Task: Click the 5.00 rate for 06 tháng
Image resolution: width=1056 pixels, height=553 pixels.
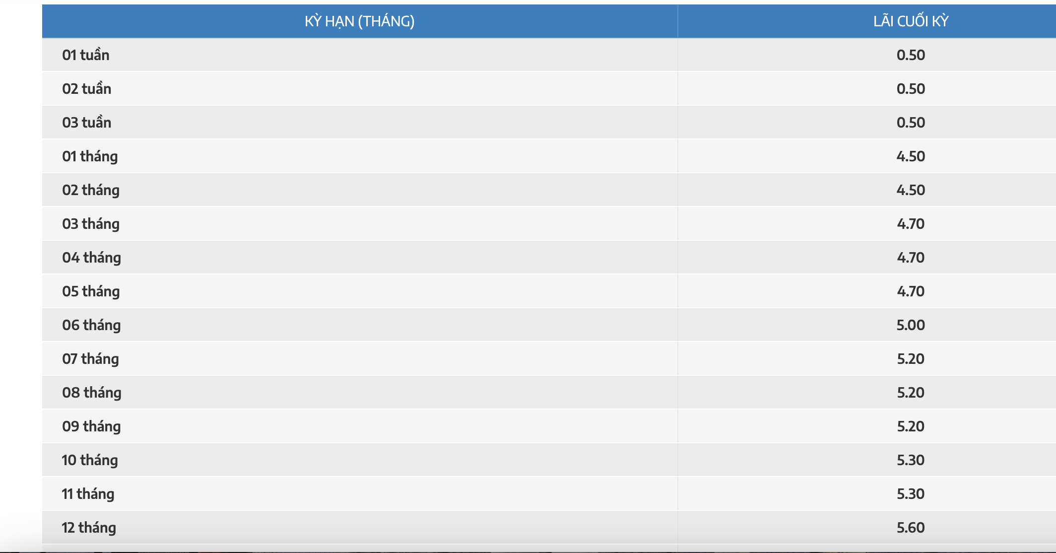Action: [911, 325]
